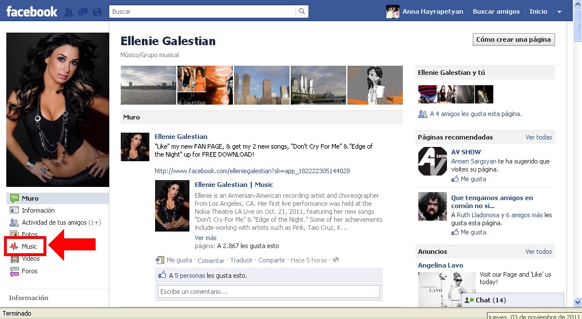Click the Muro speech bubble icon

pyautogui.click(x=14, y=198)
